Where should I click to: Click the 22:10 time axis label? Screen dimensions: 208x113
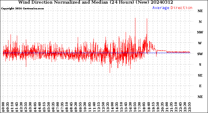[176, 107]
